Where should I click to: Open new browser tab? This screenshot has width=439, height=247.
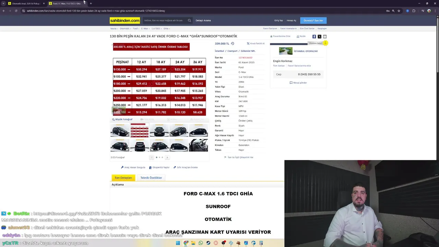tap(91, 3)
